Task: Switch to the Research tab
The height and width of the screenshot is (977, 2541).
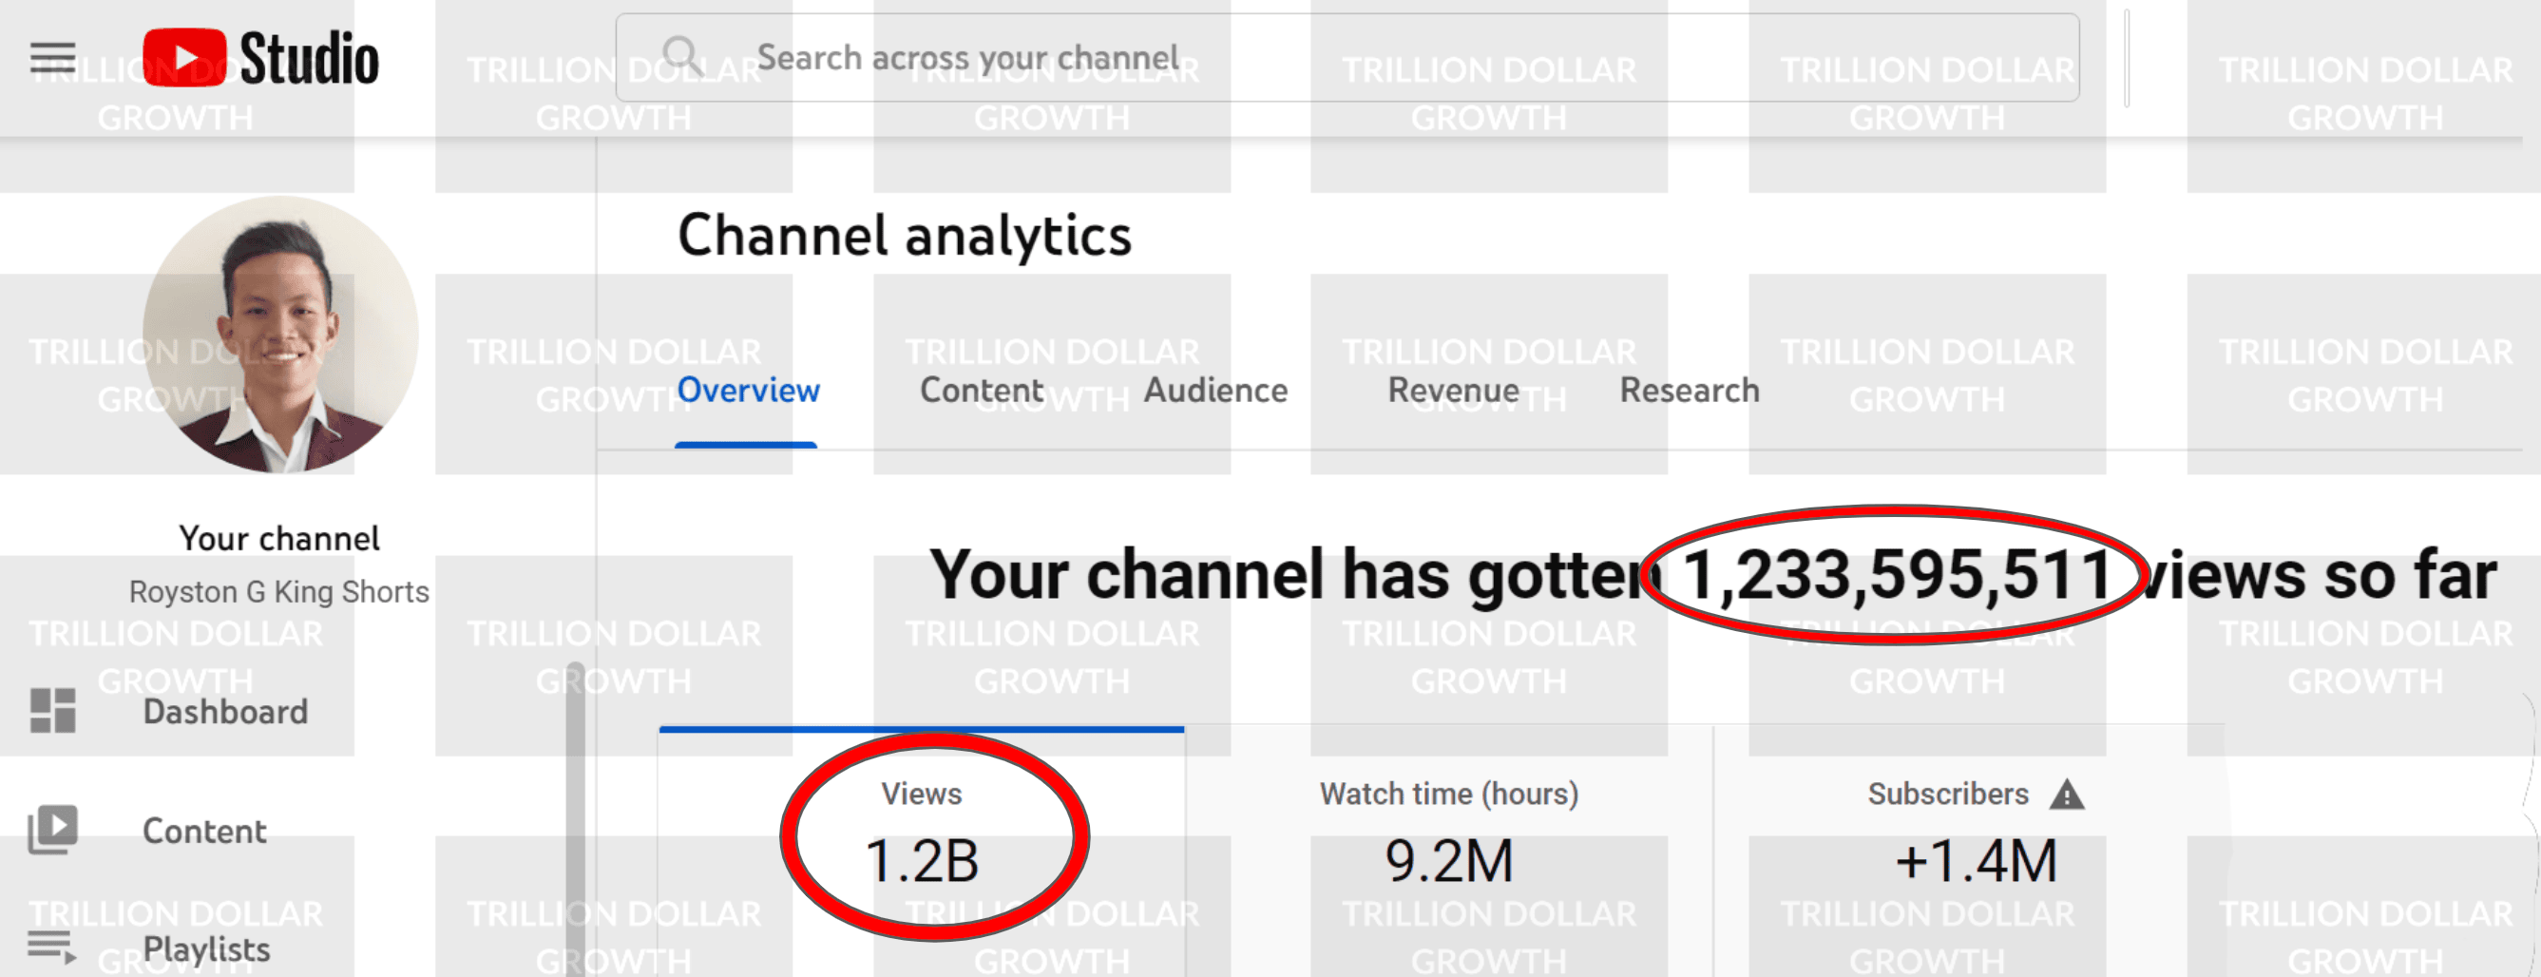Action: coord(1689,391)
